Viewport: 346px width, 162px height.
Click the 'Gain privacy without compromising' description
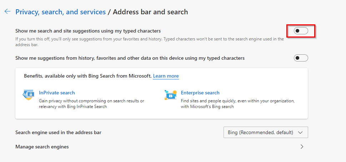91,104
